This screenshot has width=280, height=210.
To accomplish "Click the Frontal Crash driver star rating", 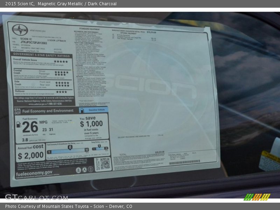I will point(62,72).
